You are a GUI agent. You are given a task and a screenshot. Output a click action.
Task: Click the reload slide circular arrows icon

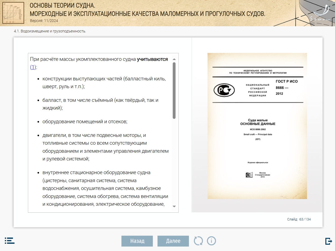198,241
